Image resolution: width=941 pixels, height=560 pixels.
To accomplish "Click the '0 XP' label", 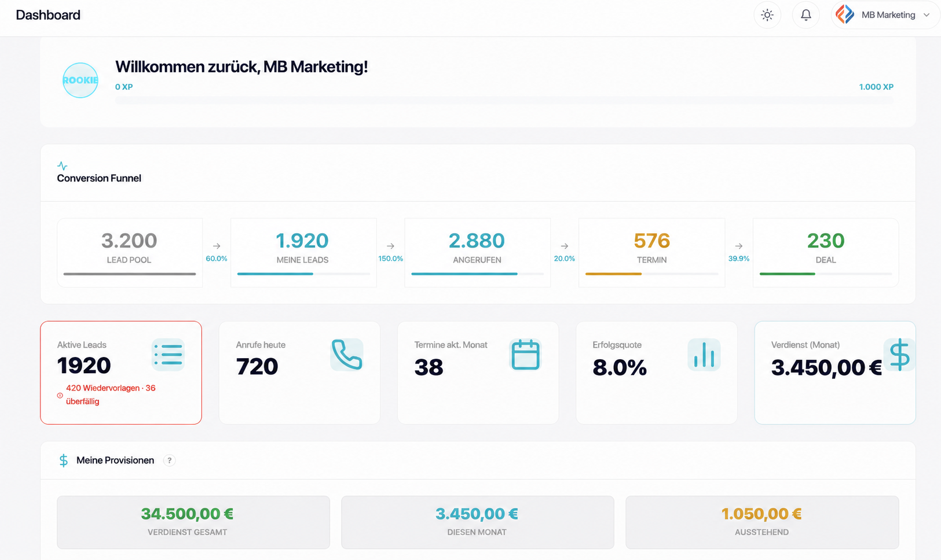I will (124, 87).
